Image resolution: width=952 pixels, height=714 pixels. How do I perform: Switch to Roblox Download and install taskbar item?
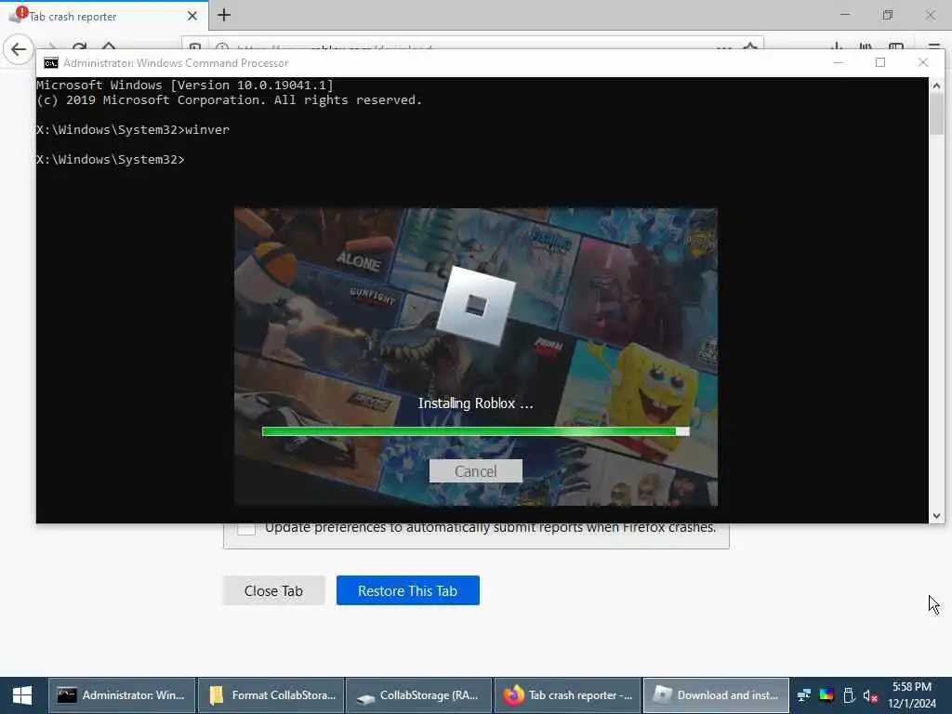point(717,695)
